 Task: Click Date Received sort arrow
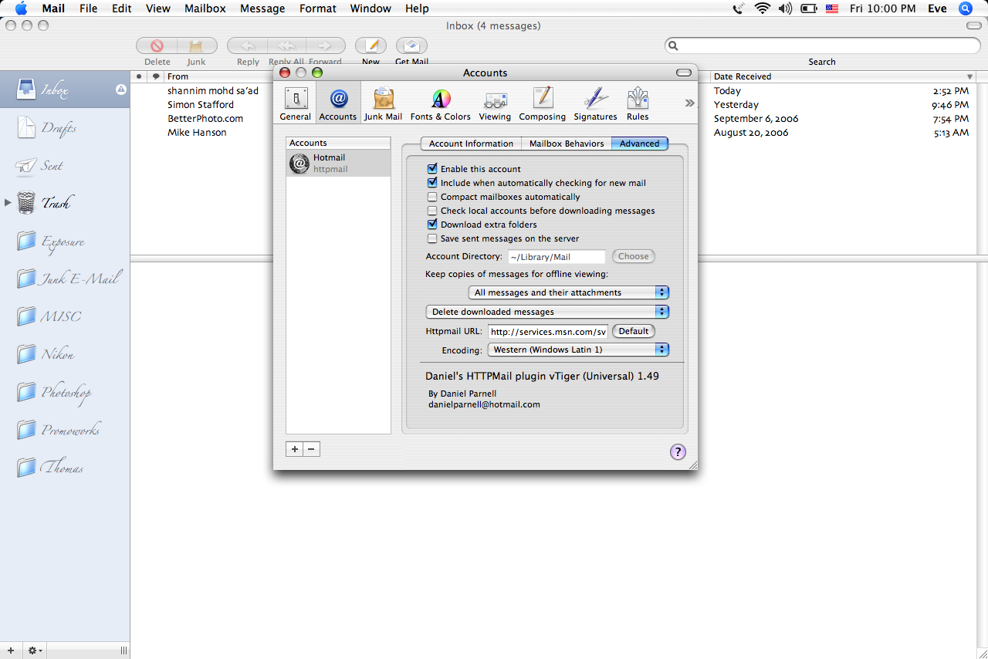pyautogui.click(x=970, y=76)
